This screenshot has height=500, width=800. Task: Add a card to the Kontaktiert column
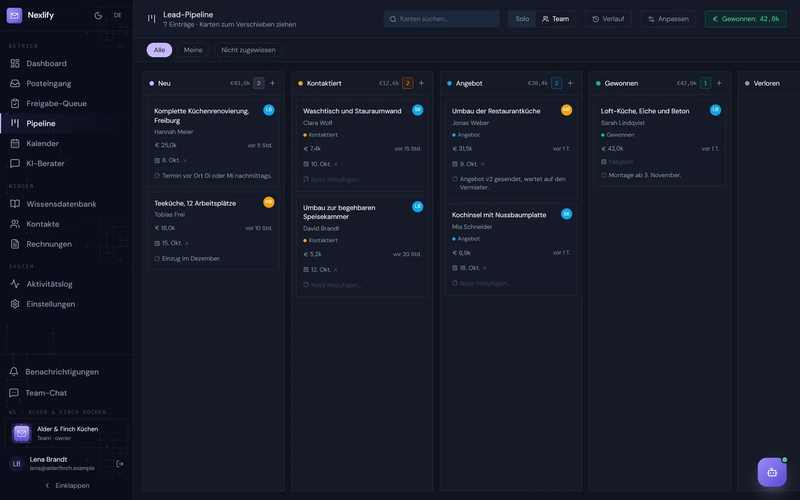point(421,83)
